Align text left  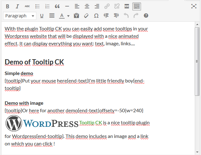(77, 6)
